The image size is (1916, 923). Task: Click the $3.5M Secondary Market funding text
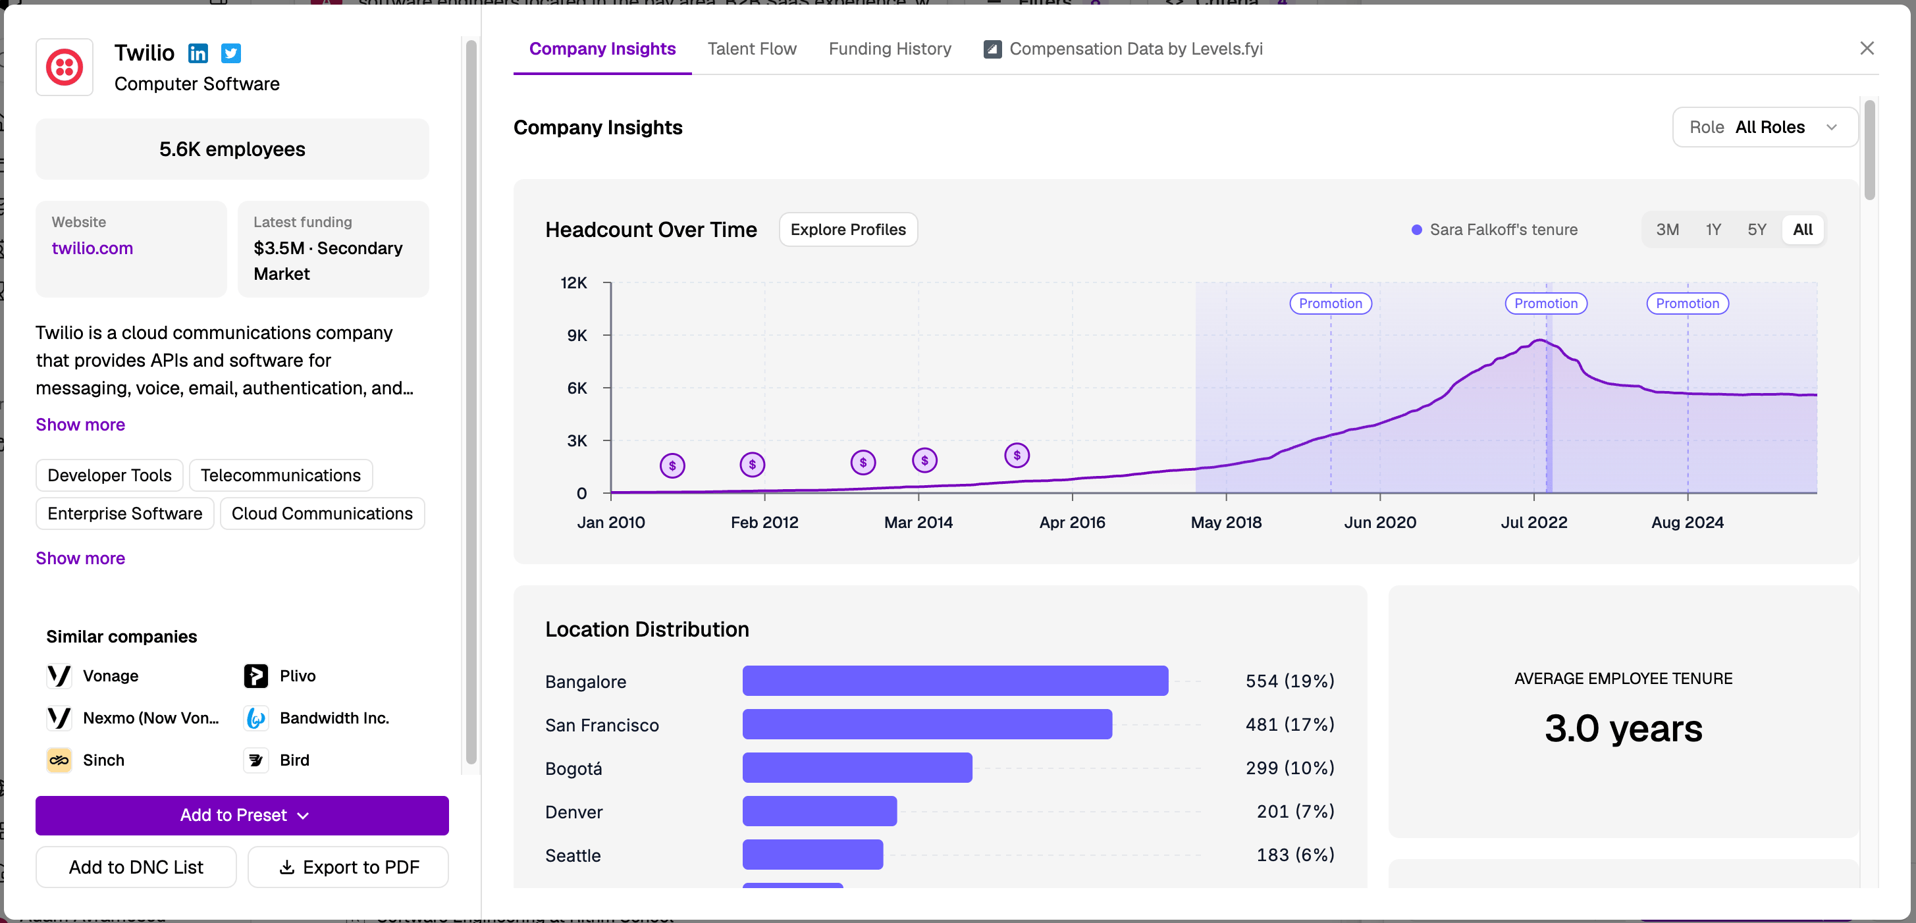pos(328,261)
